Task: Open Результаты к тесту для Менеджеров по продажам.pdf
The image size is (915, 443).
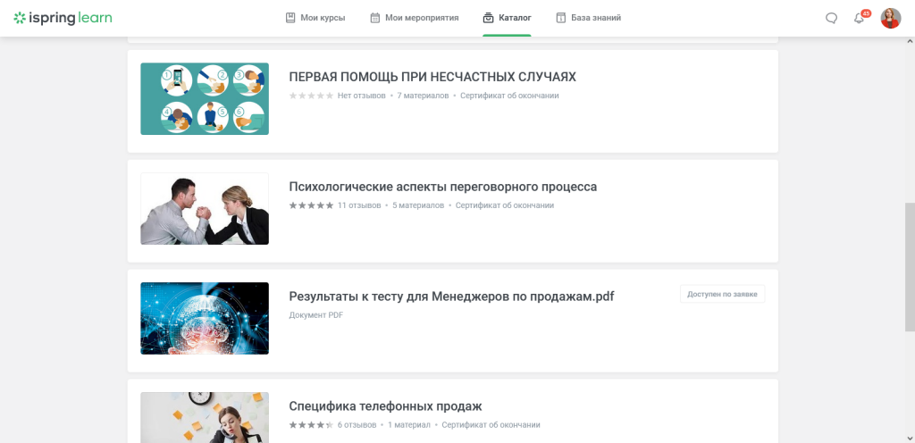Action: point(451,297)
